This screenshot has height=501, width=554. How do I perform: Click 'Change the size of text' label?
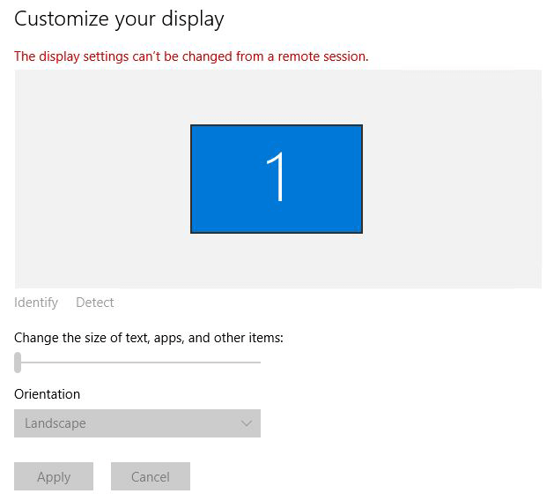149,338
